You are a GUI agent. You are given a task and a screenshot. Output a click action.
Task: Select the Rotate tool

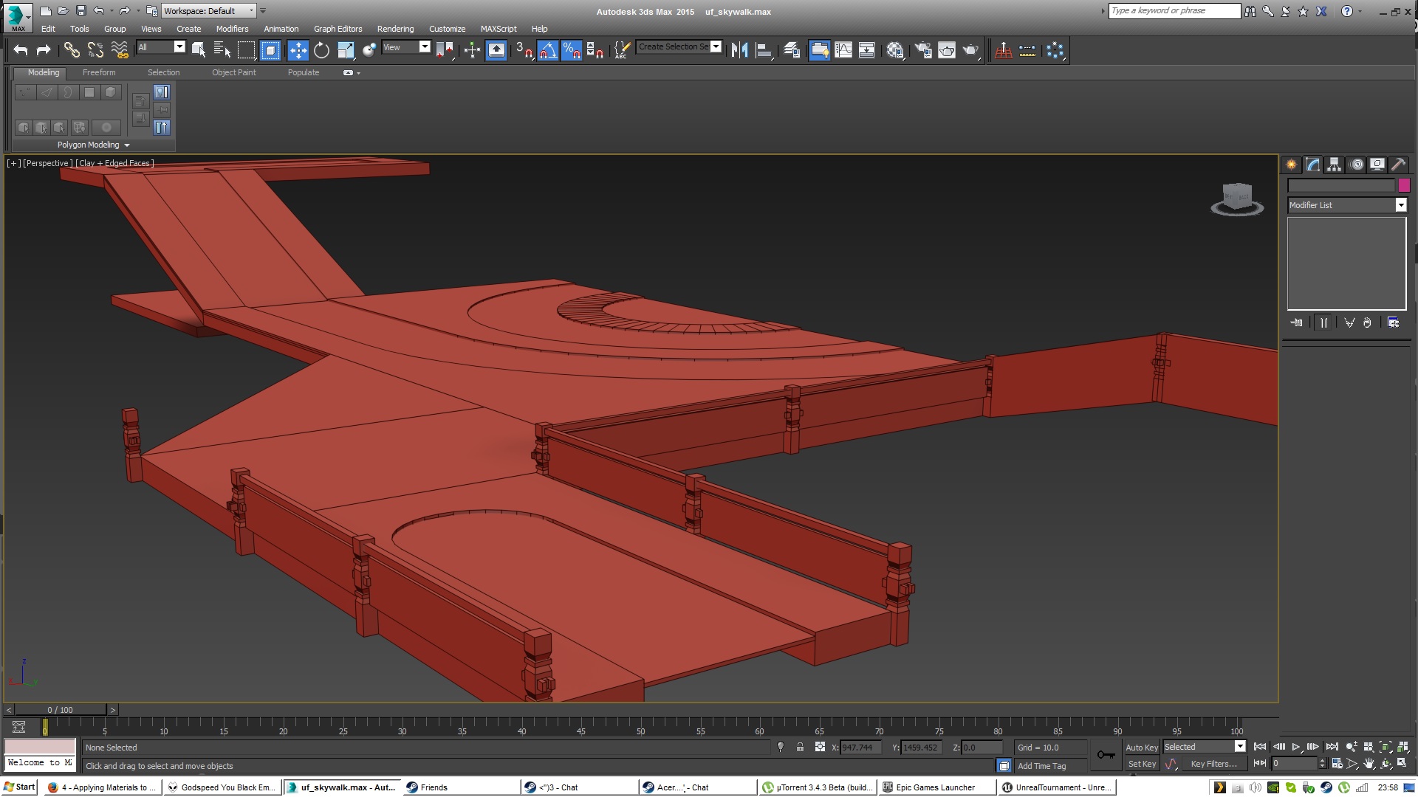(321, 50)
